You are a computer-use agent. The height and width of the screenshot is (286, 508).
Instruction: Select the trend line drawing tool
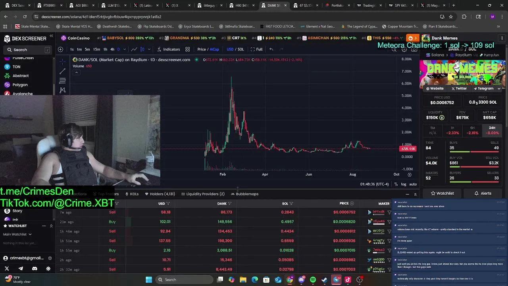coord(62,71)
